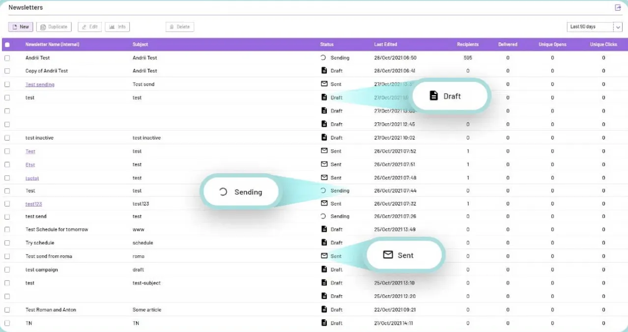The image size is (628, 332).
Task: Click the subject 'test-subject'
Action: 146,283
